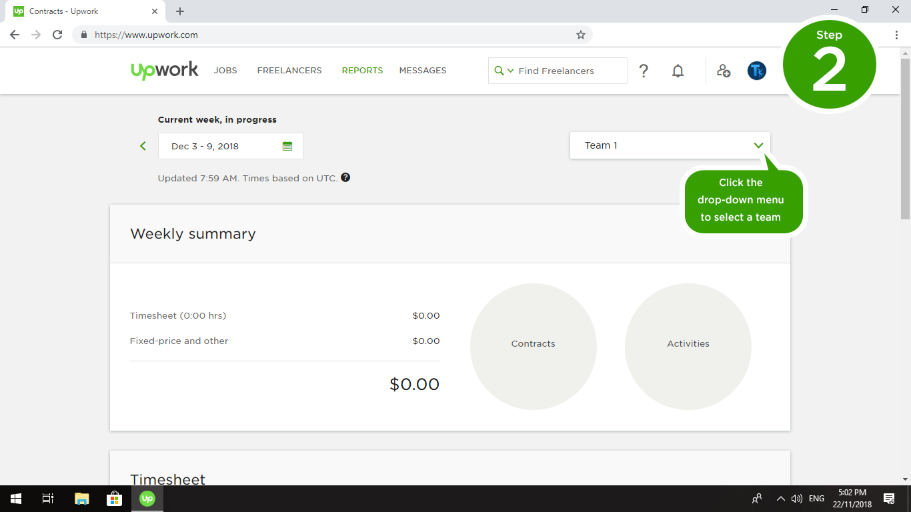
Task: Click the UTC info tooltip icon
Action: pyautogui.click(x=345, y=178)
